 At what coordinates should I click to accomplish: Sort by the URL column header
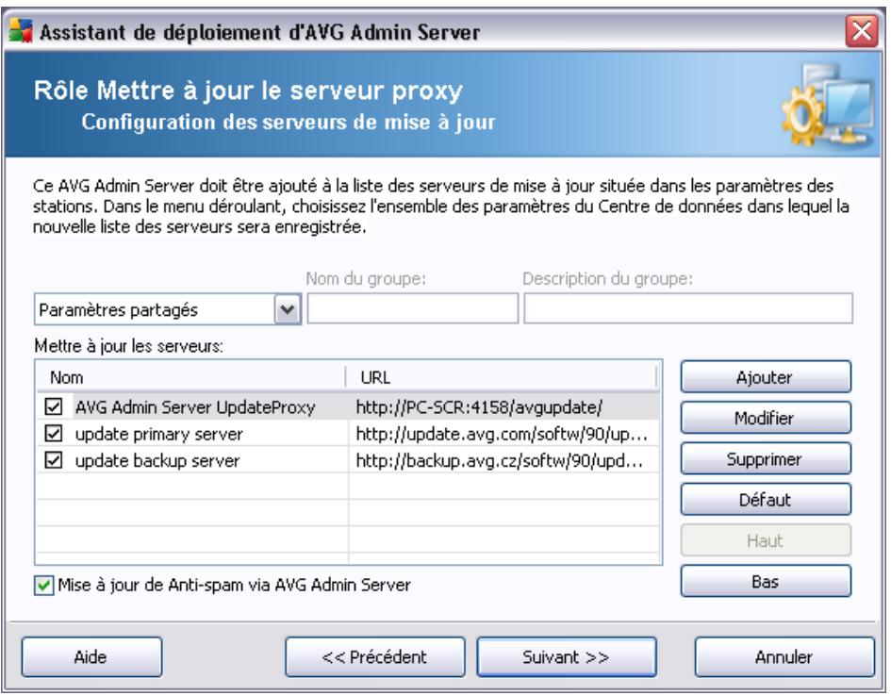click(x=502, y=377)
